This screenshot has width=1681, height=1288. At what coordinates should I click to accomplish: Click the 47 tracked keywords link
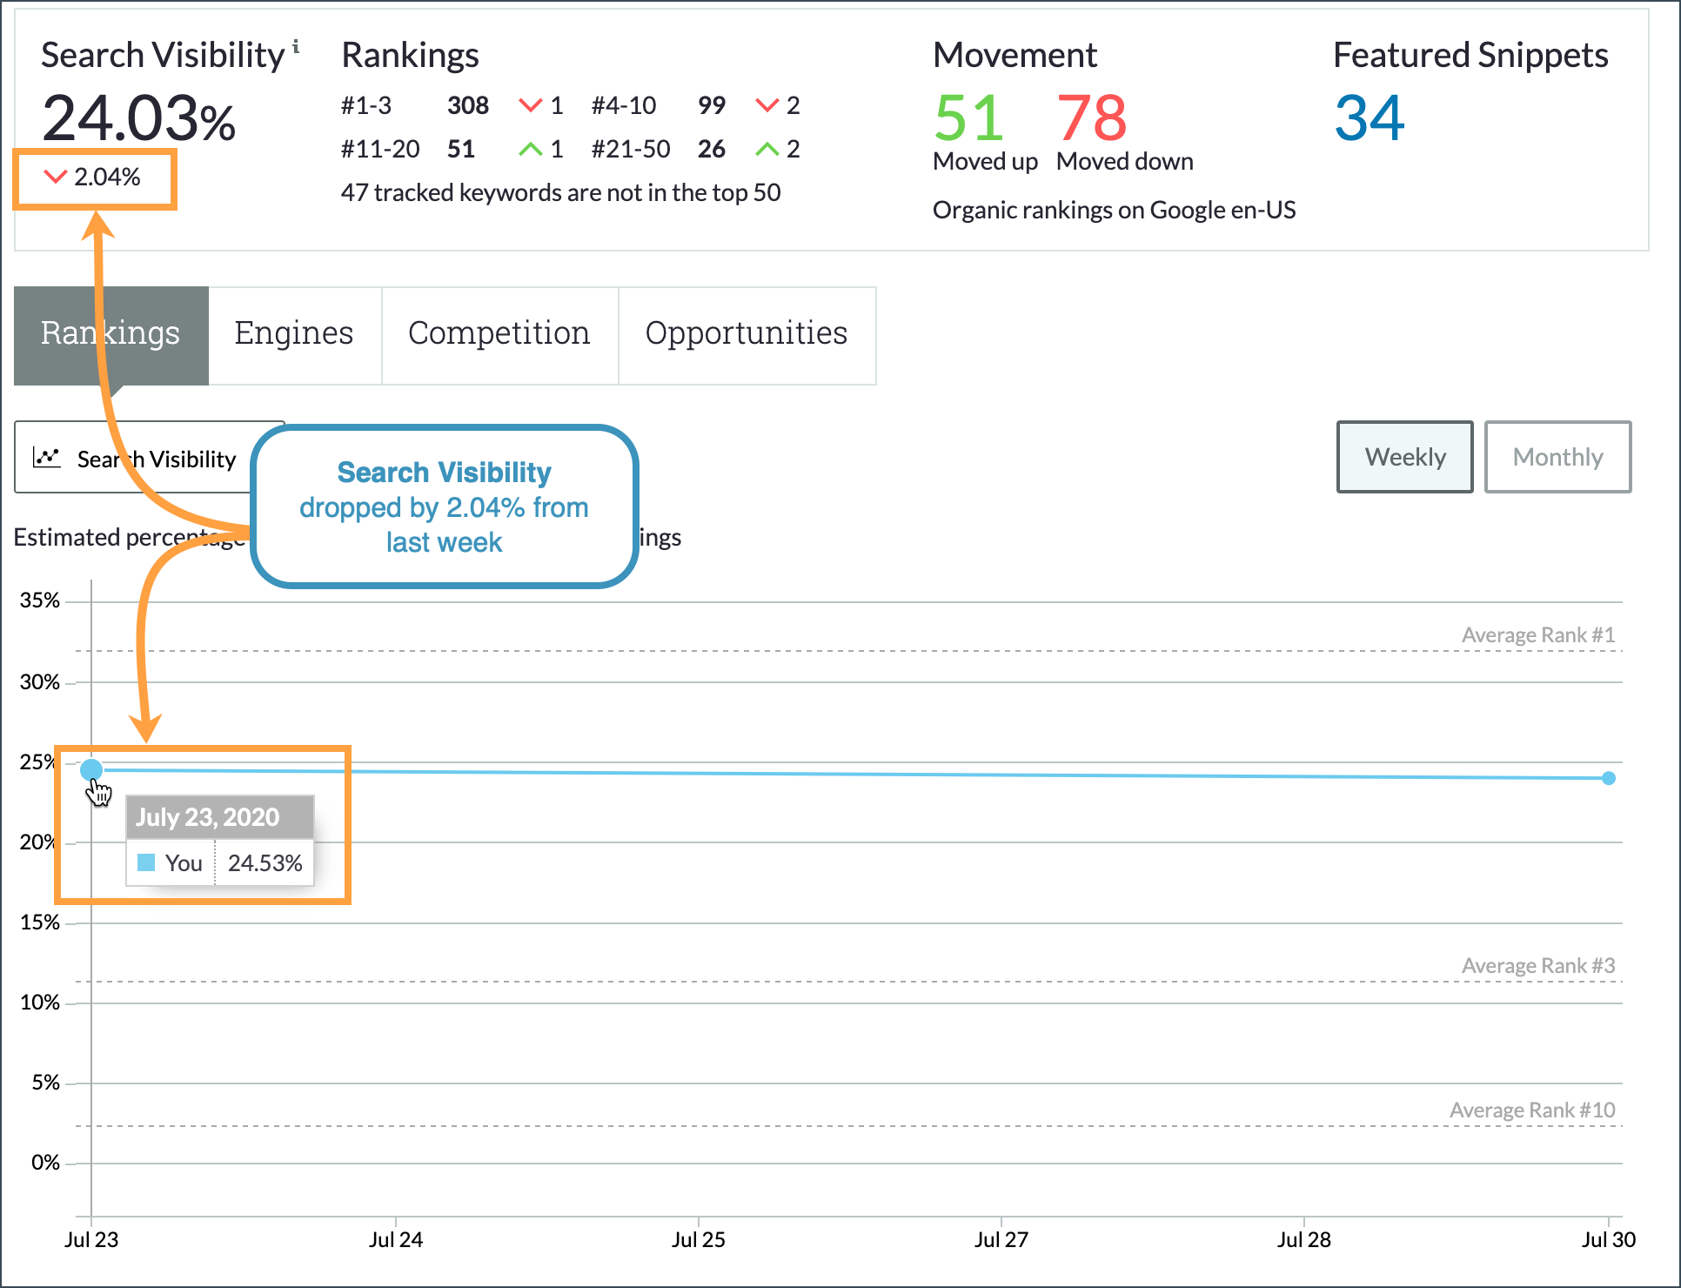point(559,192)
